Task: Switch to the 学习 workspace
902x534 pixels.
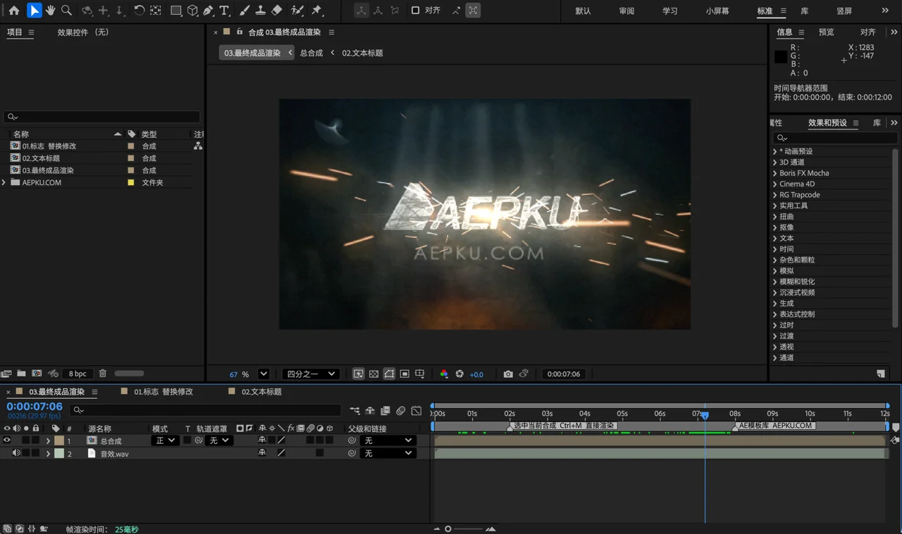Action: click(x=670, y=11)
